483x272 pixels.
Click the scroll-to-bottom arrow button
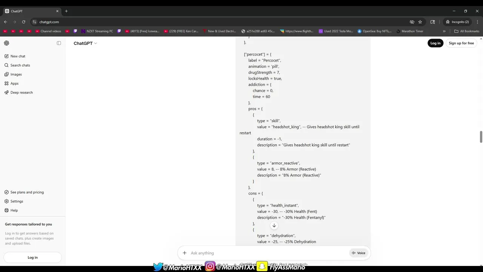[274, 226]
